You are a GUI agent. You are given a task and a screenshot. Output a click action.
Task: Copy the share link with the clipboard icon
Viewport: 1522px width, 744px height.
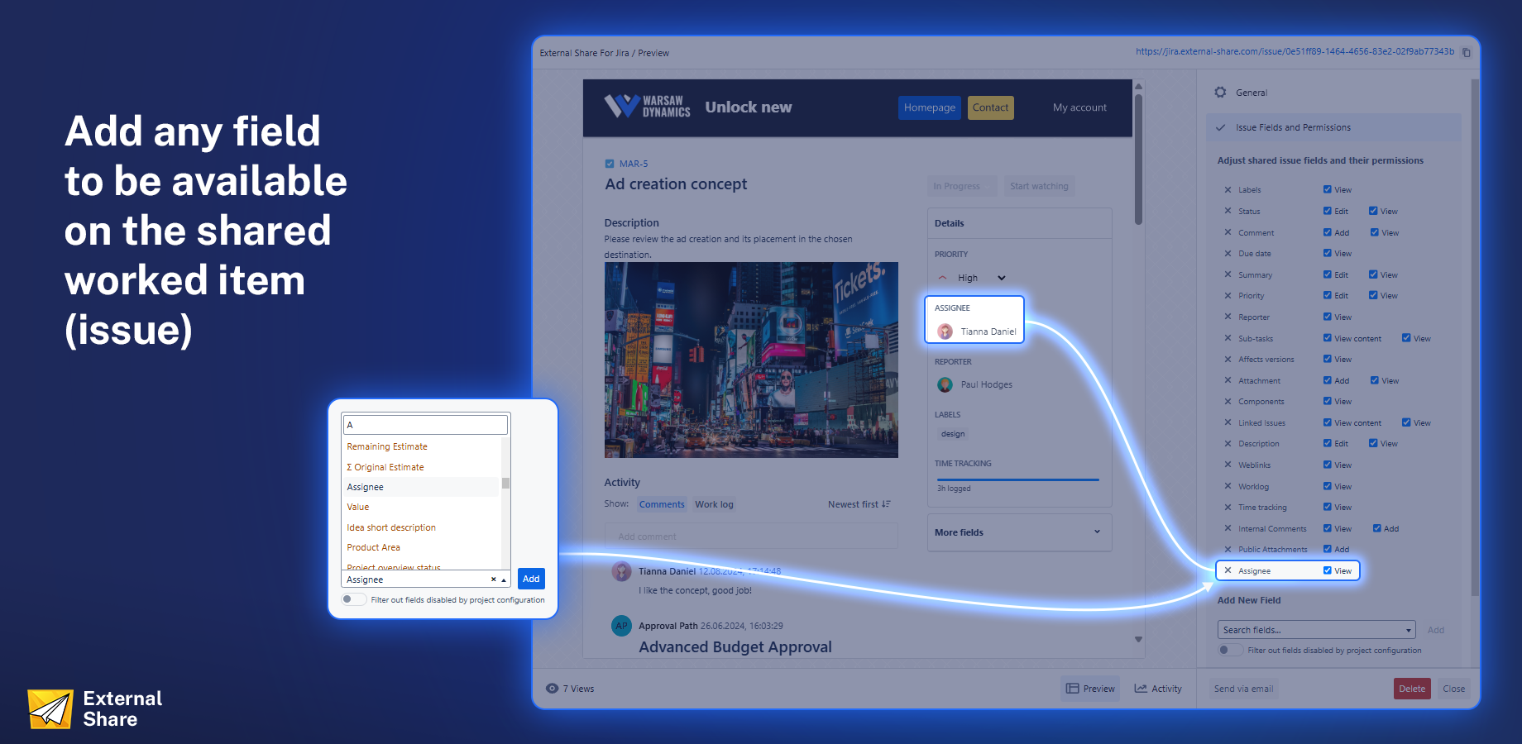(x=1467, y=52)
